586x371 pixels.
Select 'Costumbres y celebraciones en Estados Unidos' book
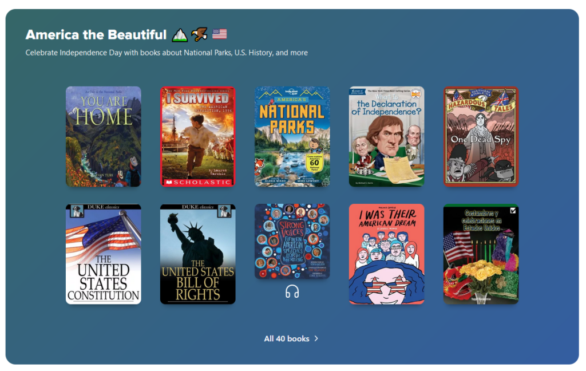(x=481, y=254)
